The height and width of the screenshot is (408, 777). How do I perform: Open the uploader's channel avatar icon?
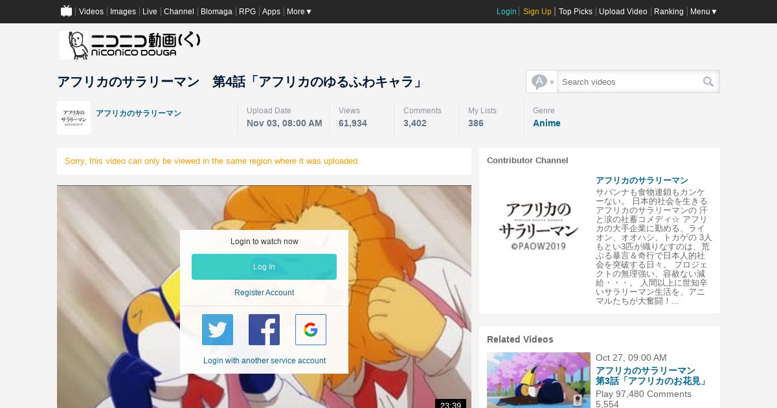(74, 118)
